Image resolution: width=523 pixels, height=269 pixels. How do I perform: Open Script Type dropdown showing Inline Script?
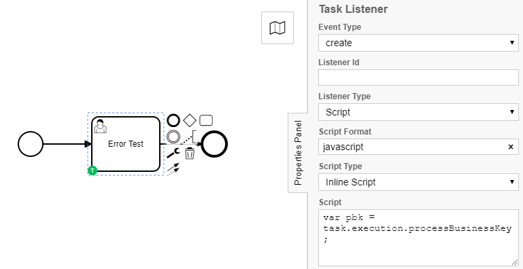pyautogui.click(x=418, y=182)
